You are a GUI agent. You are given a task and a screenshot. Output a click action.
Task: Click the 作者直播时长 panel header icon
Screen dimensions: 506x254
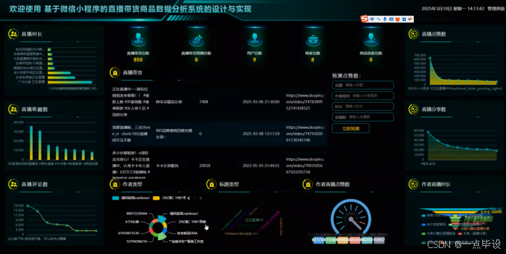(x=413, y=184)
